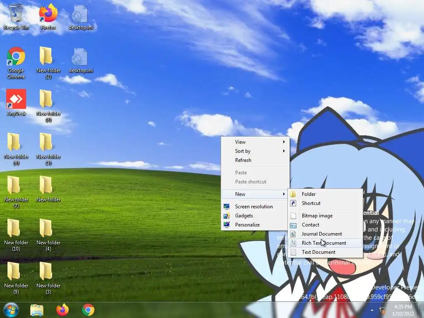Launch Chrome from the taskbar

pyautogui.click(x=88, y=310)
